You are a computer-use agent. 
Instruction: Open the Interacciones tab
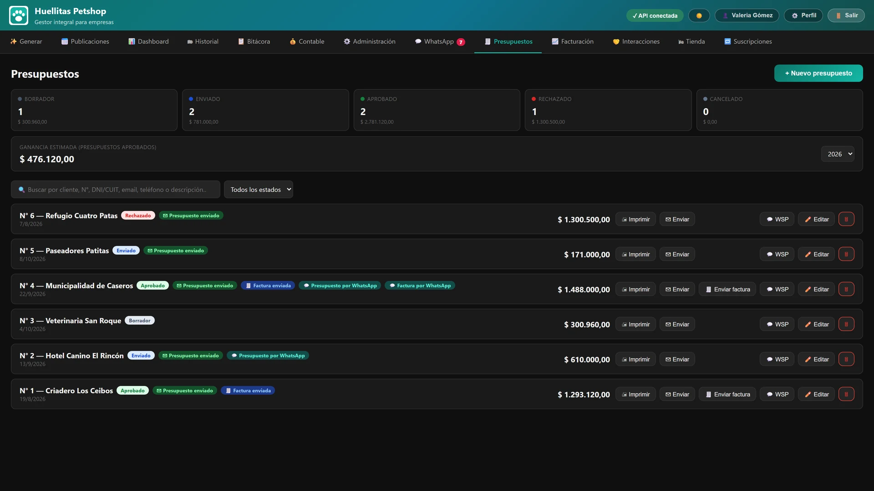(x=635, y=41)
